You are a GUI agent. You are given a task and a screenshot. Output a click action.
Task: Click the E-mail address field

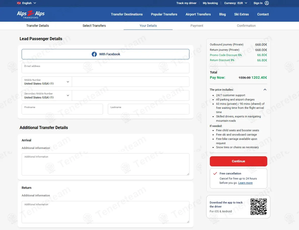(x=105, y=68)
